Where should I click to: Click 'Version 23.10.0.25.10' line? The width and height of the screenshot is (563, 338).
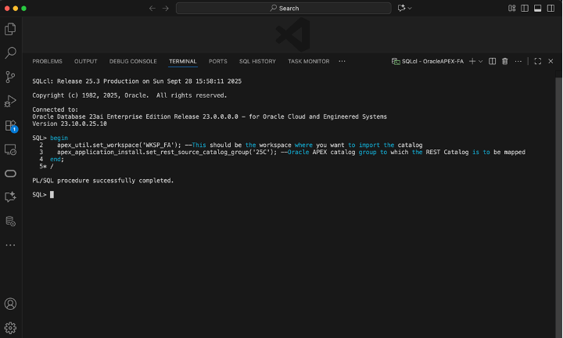pos(70,124)
